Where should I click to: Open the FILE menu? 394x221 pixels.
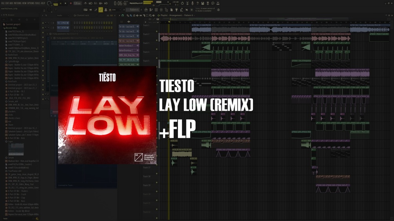tap(3, 3)
